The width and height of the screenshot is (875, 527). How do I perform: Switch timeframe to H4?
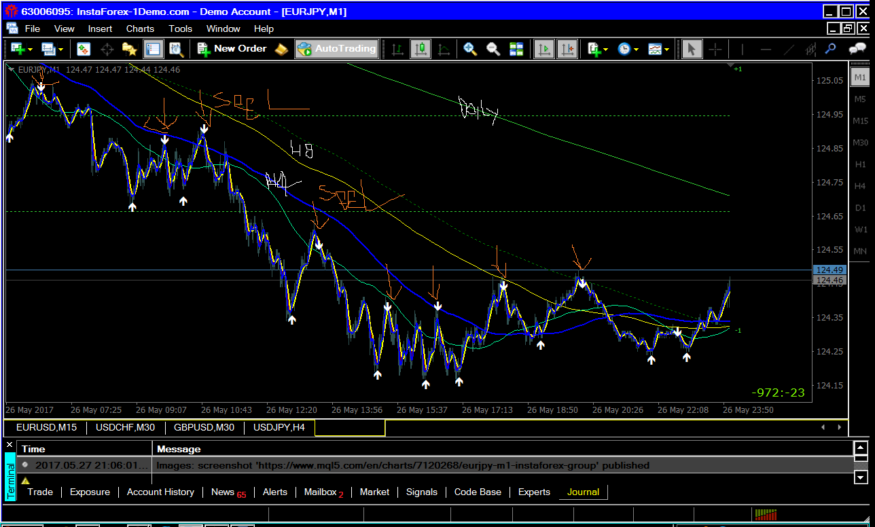[860, 185]
